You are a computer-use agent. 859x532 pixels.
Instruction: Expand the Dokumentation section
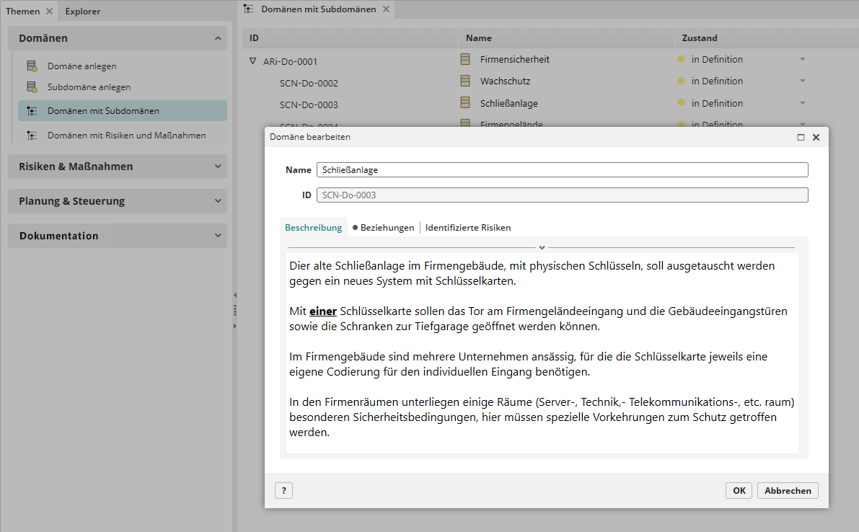(x=218, y=235)
